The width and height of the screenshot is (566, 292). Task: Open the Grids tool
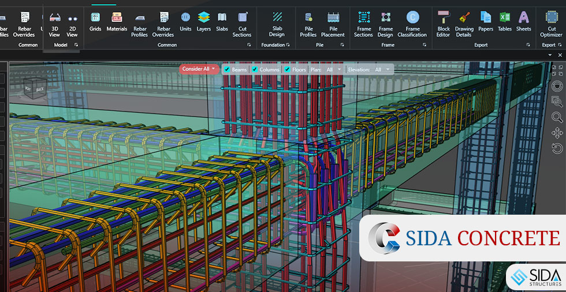(x=95, y=22)
